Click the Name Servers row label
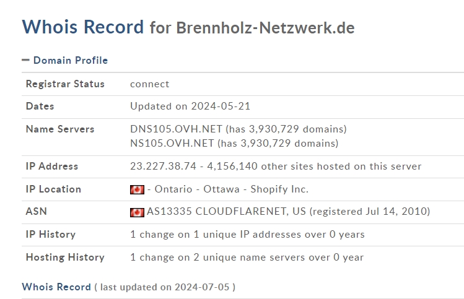464x299 pixels. click(x=60, y=129)
